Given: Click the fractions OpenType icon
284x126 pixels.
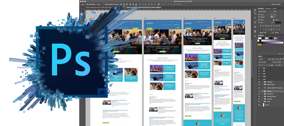Looking at the screenshot, I should click(x=280, y=30).
